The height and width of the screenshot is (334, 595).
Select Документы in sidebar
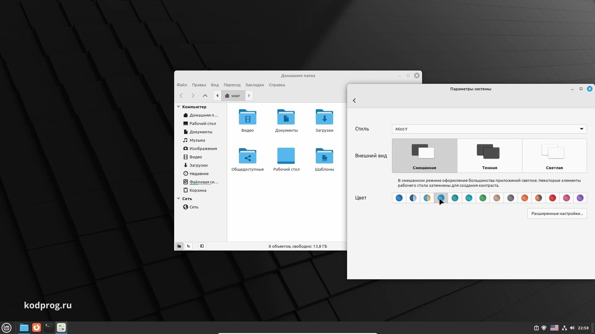click(x=201, y=132)
